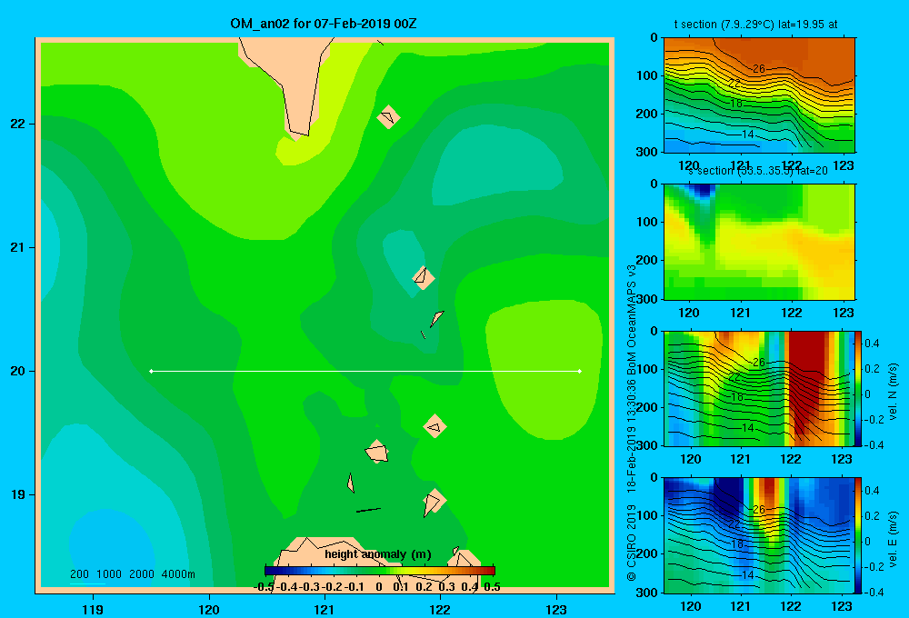Click the eastern endpoint of the white section line

click(x=580, y=371)
